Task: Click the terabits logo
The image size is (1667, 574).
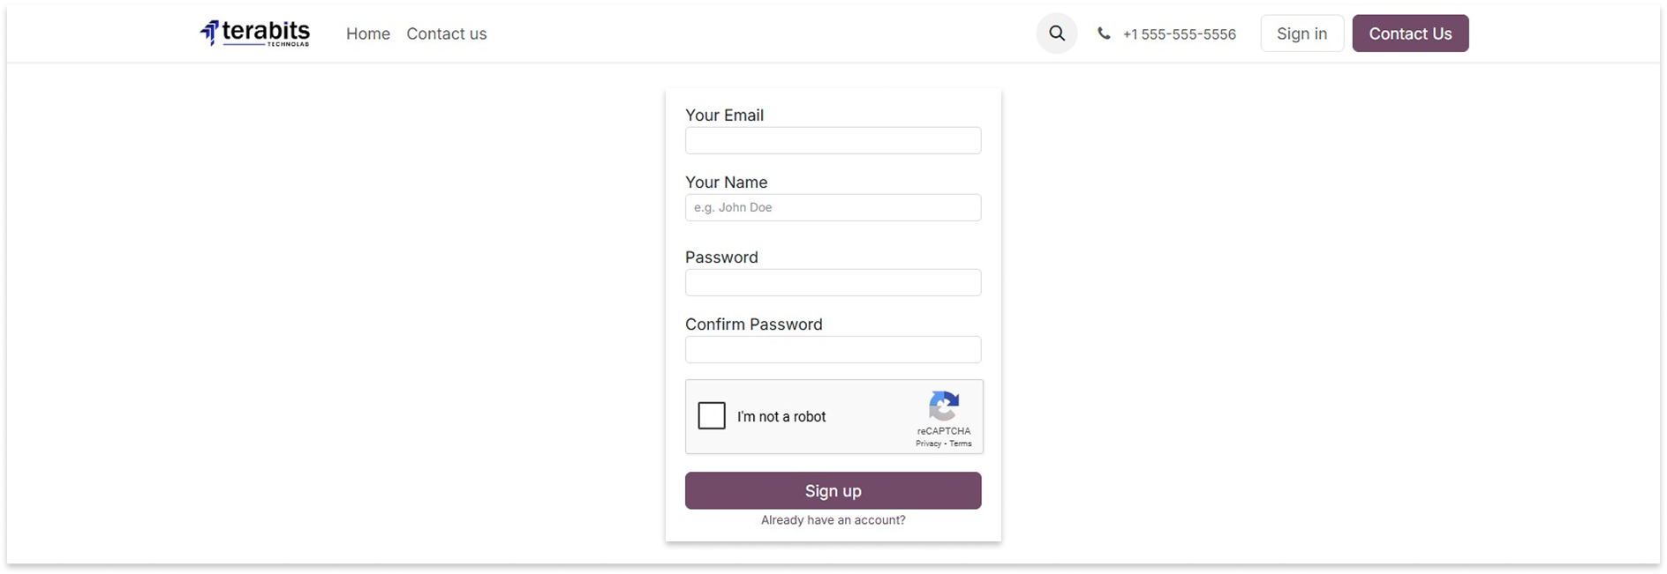Action: (255, 34)
